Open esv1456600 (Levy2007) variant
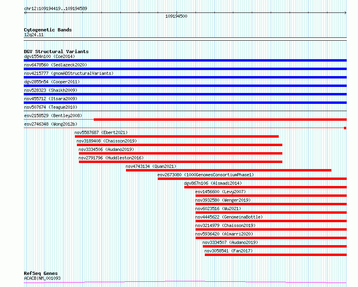 tap(220, 192)
